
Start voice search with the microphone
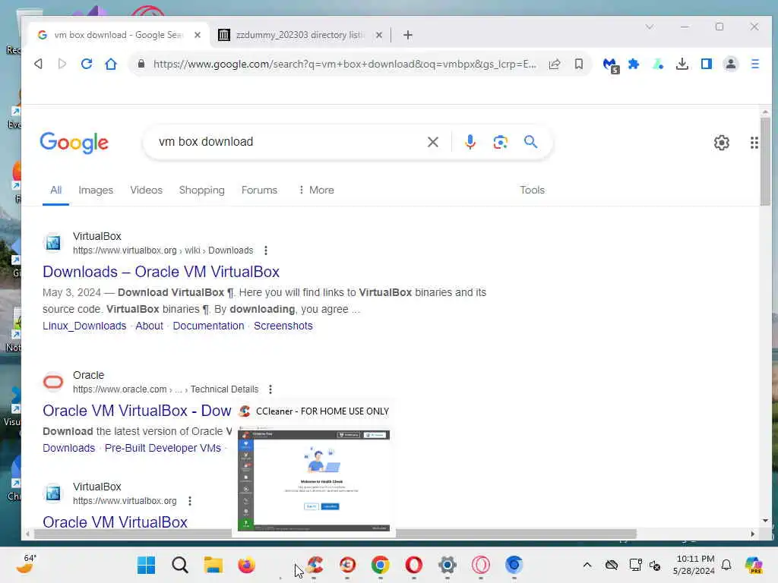[470, 142]
